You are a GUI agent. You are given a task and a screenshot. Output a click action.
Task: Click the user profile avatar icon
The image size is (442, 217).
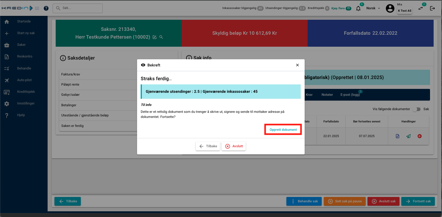pyautogui.click(x=390, y=8)
